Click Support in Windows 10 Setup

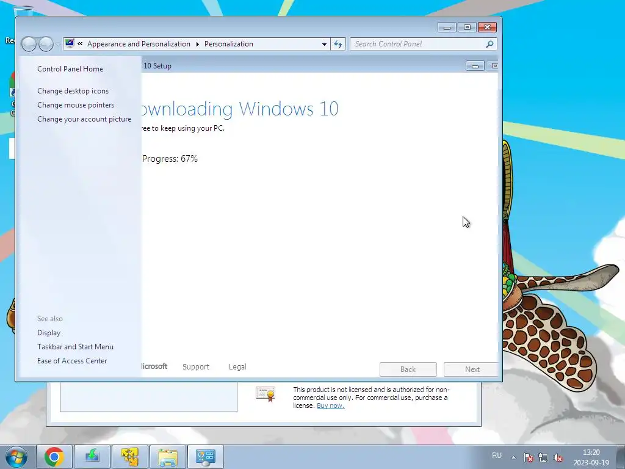point(196,366)
